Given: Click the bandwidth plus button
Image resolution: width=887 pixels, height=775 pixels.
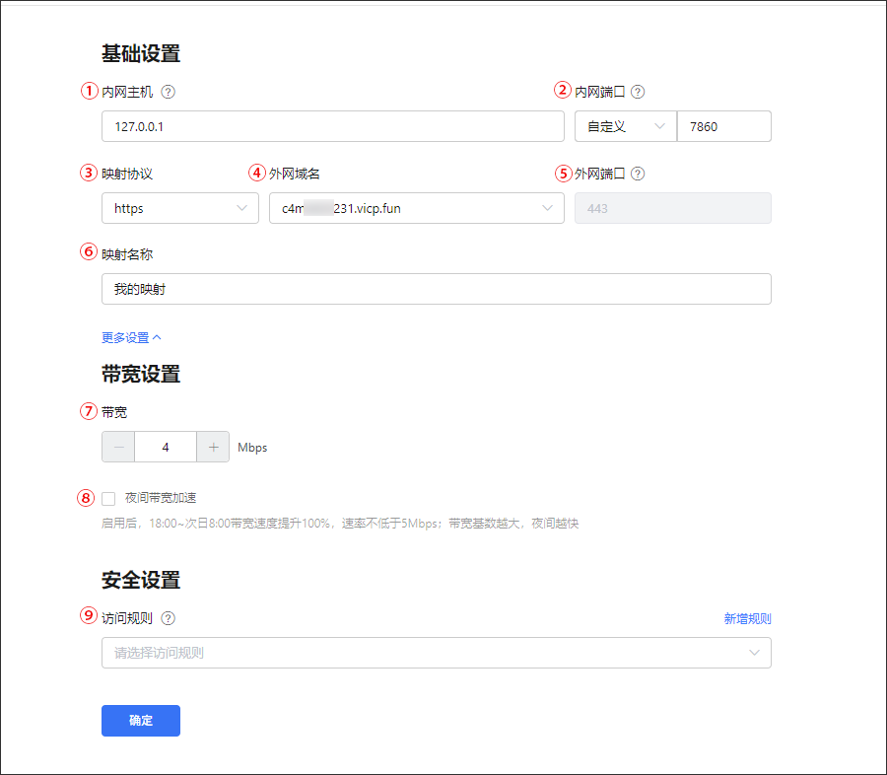Looking at the screenshot, I should click(213, 447).
